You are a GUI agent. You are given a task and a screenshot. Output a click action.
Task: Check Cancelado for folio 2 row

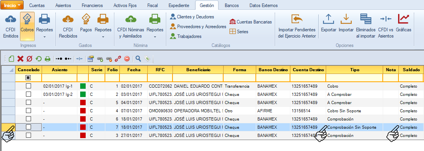pos(28,95)
